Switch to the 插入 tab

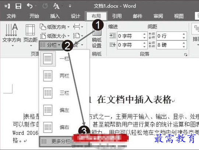click(55, 16)
